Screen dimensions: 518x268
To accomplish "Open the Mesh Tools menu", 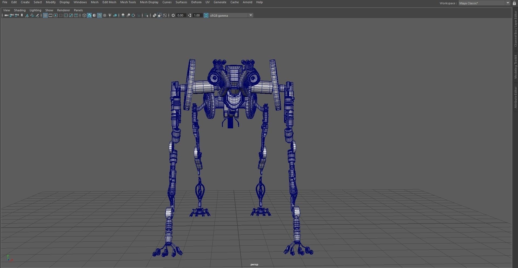I will tap(128, 2).
